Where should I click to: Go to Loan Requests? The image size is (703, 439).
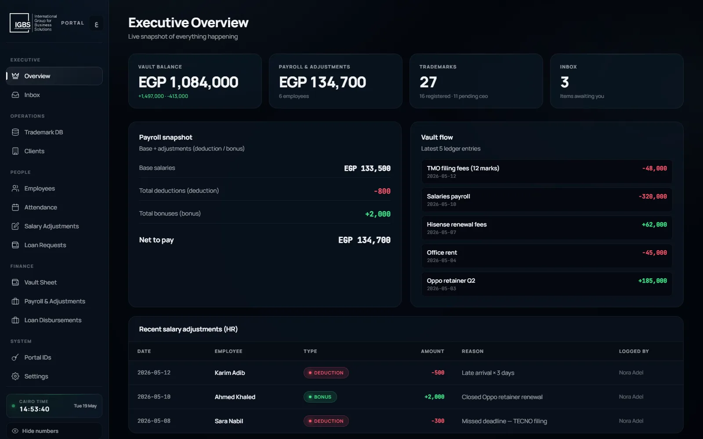(54, 245)
